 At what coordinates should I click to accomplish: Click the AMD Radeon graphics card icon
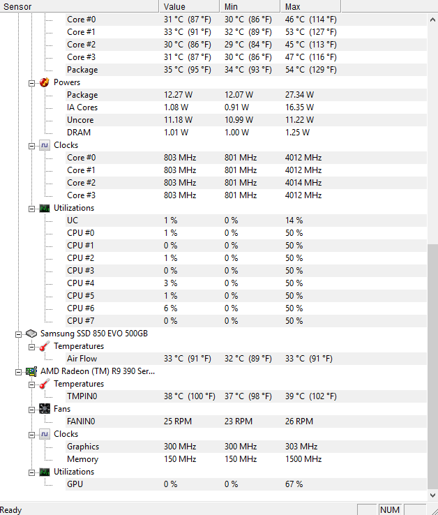(31, 371)
